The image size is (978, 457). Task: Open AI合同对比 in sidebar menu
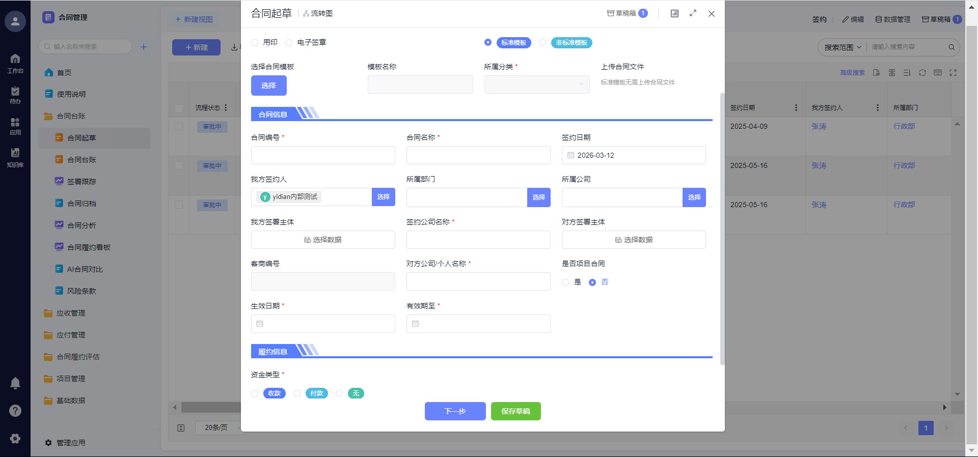[x=85, y=269]
